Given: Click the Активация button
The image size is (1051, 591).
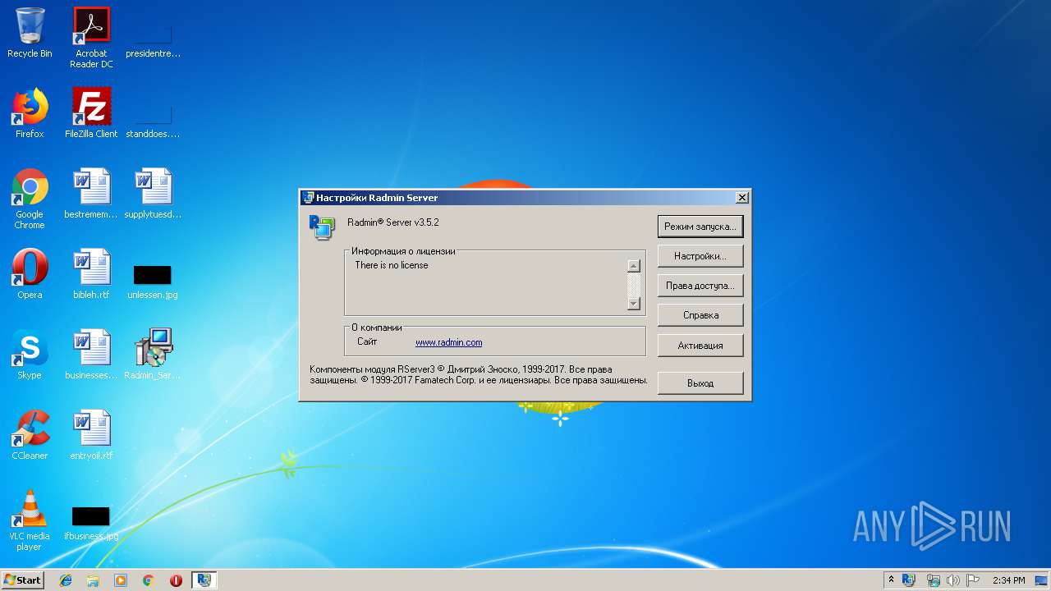Looking at the screenshot, I should [700, 346].
